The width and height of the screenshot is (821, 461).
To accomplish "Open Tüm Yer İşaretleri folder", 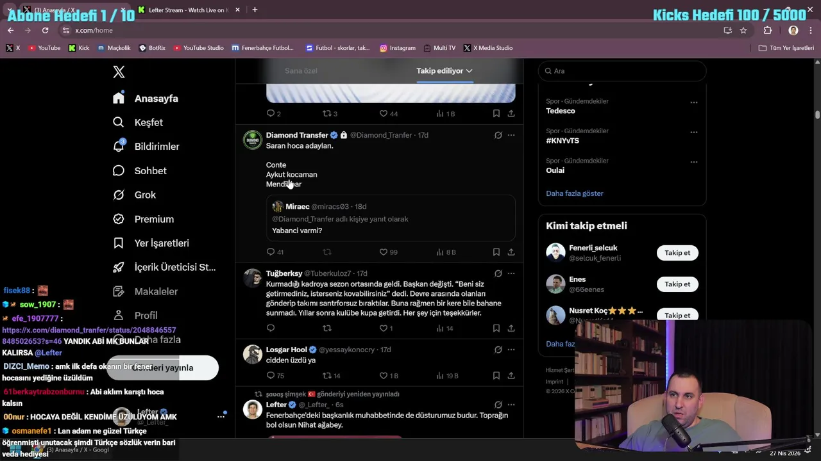I will [786, 48].
